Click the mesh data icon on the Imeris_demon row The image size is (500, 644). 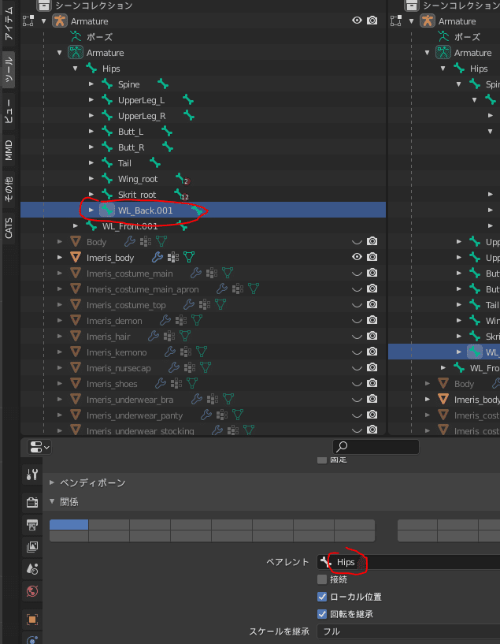pyautogui.click(x=197, y=321)
